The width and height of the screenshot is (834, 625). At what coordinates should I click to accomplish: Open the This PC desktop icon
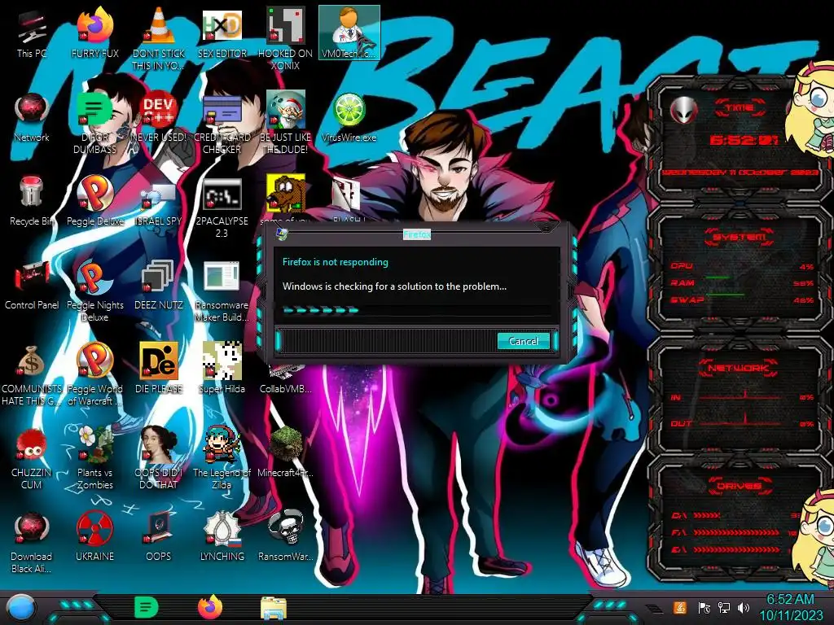tap(32, 34)
